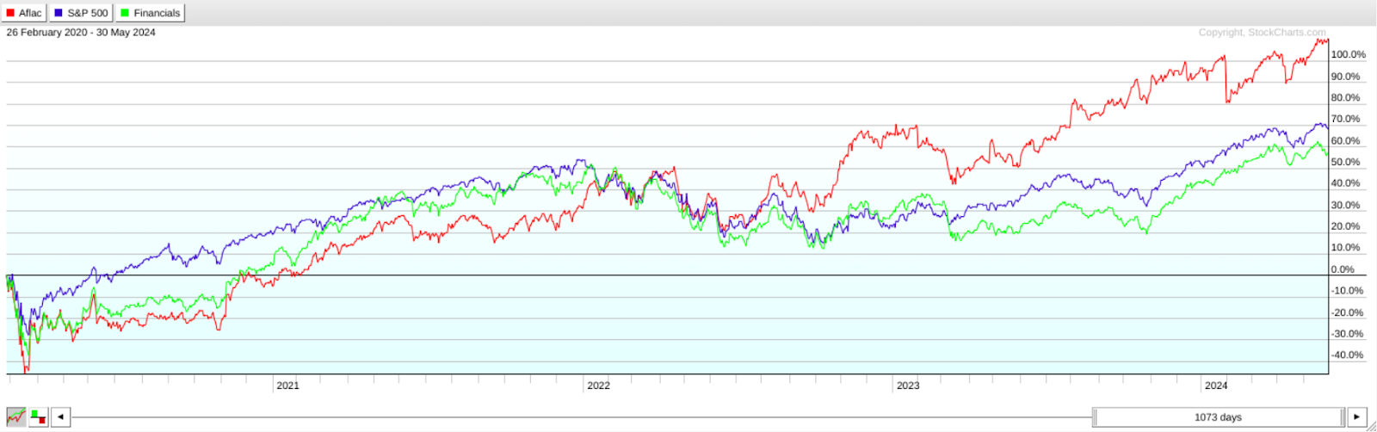Switch to the histogram bar chart icon
1377x432 pixels.
click(x=39, y=417)
